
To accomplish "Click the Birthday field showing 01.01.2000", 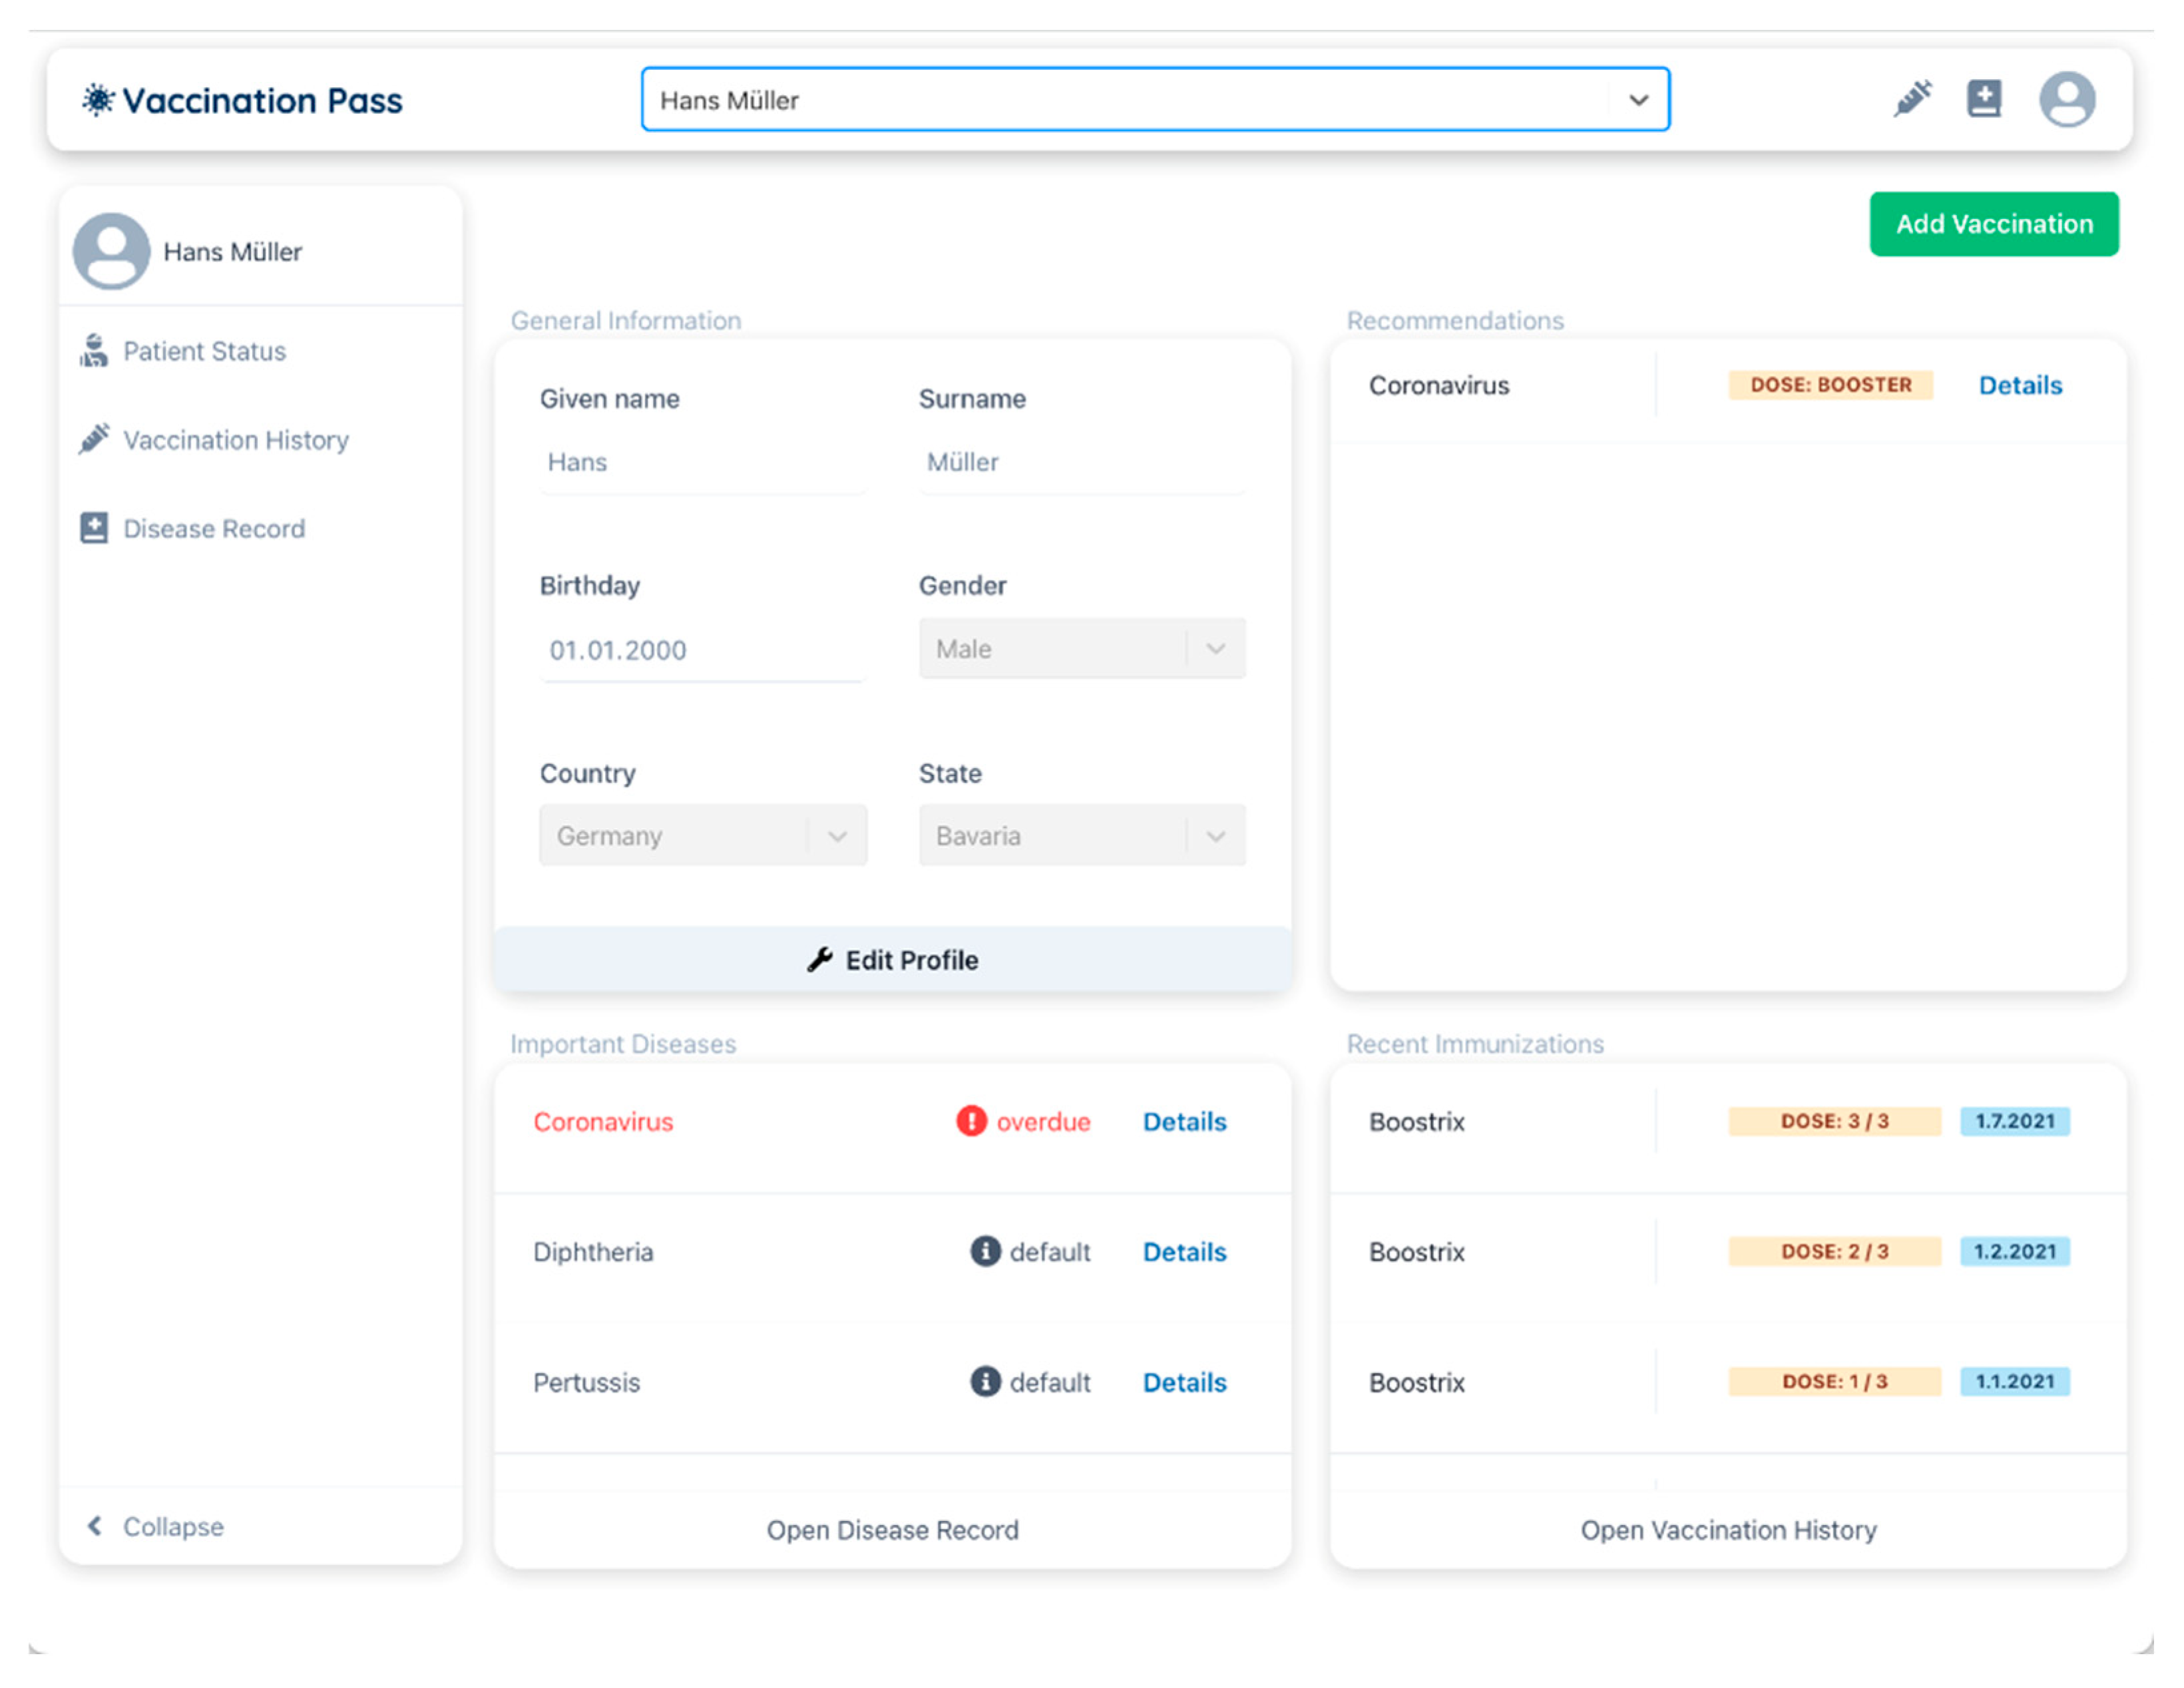I will (x=700, y=650).
